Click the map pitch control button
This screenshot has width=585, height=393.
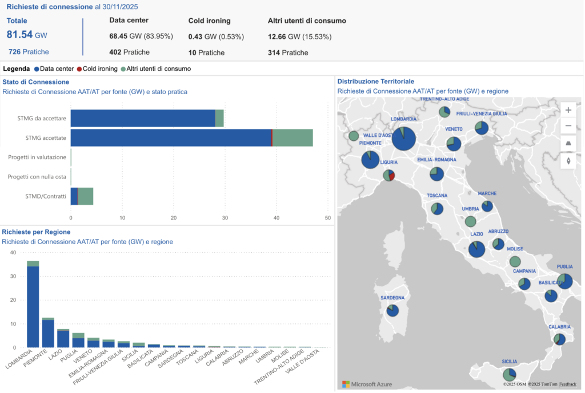(x=568, y=144)
